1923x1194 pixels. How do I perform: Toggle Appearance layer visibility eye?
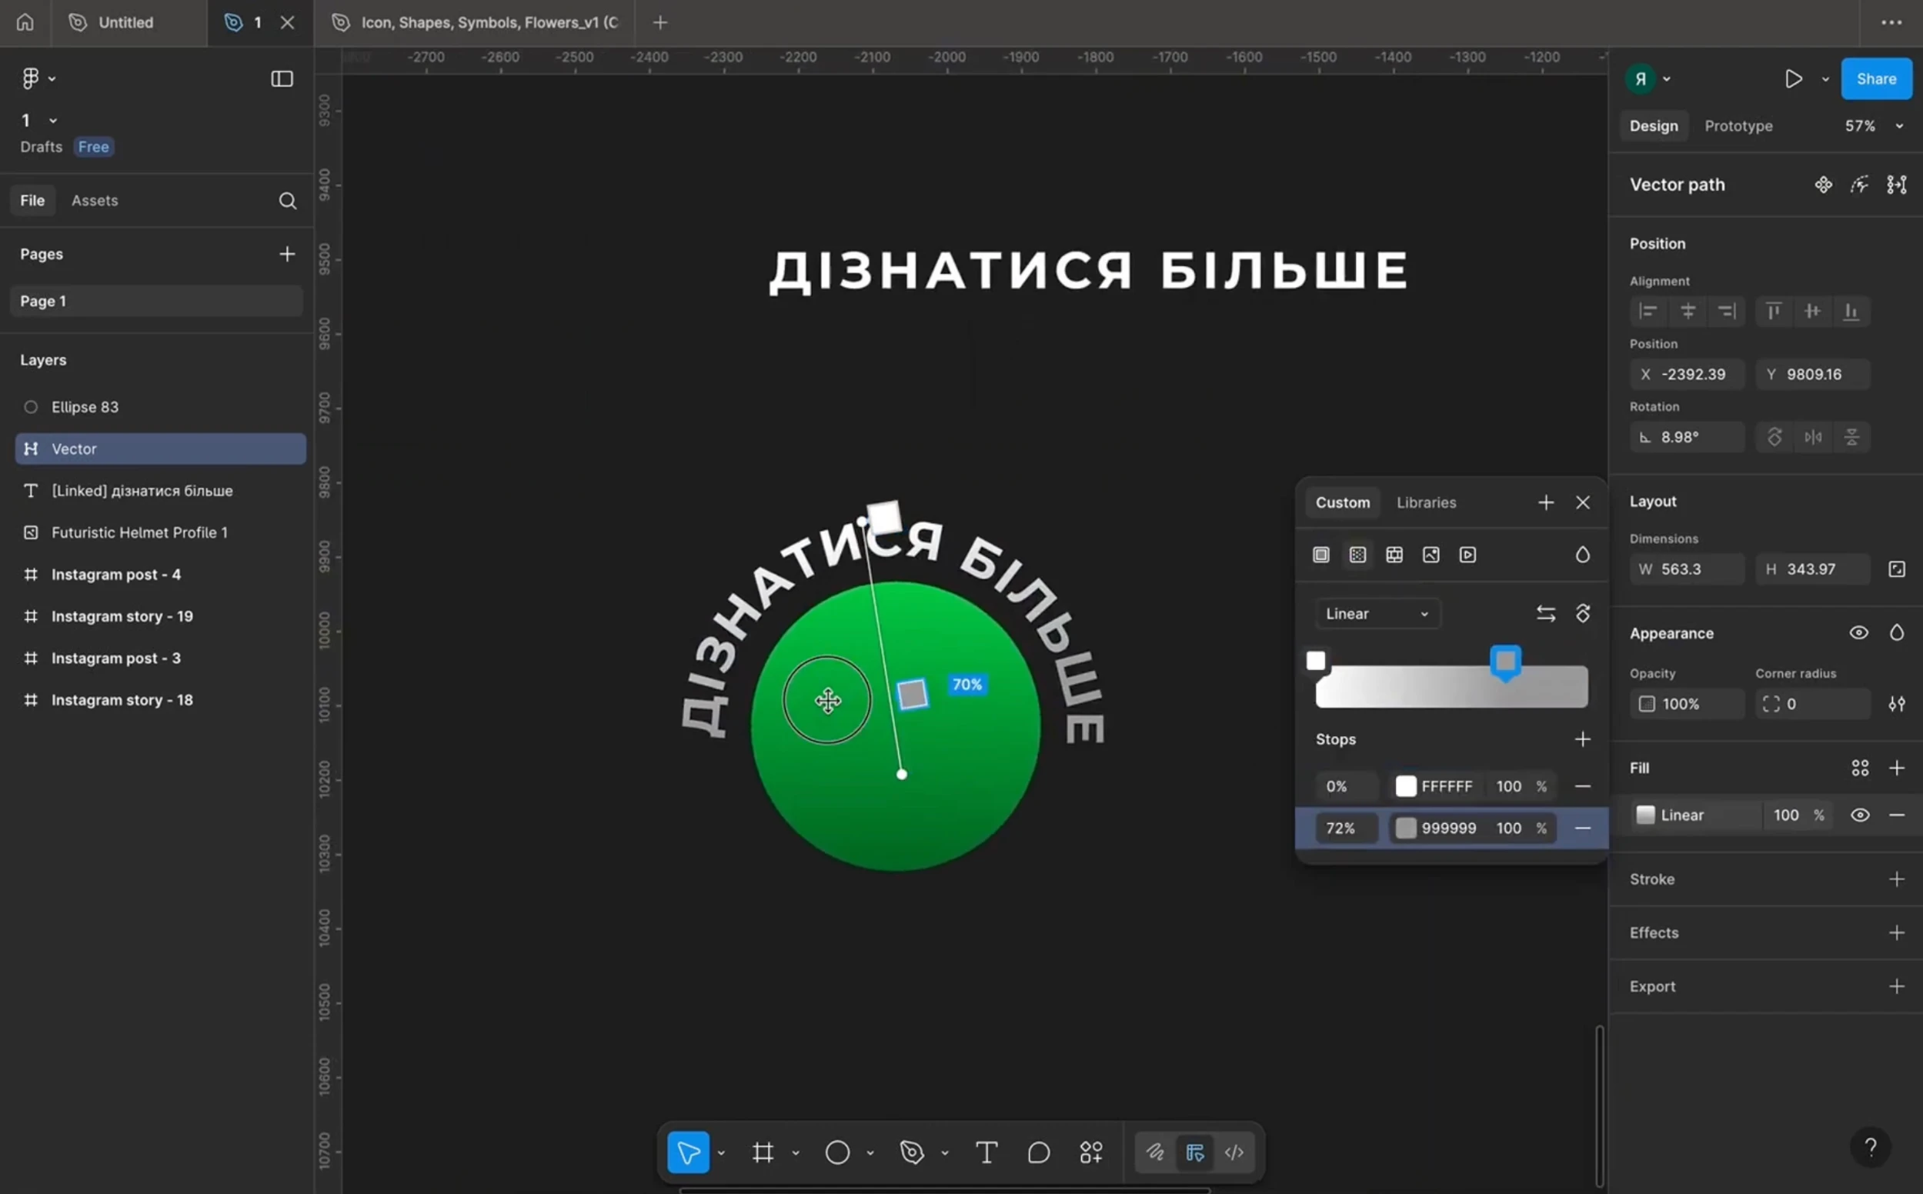[1859, 632]
